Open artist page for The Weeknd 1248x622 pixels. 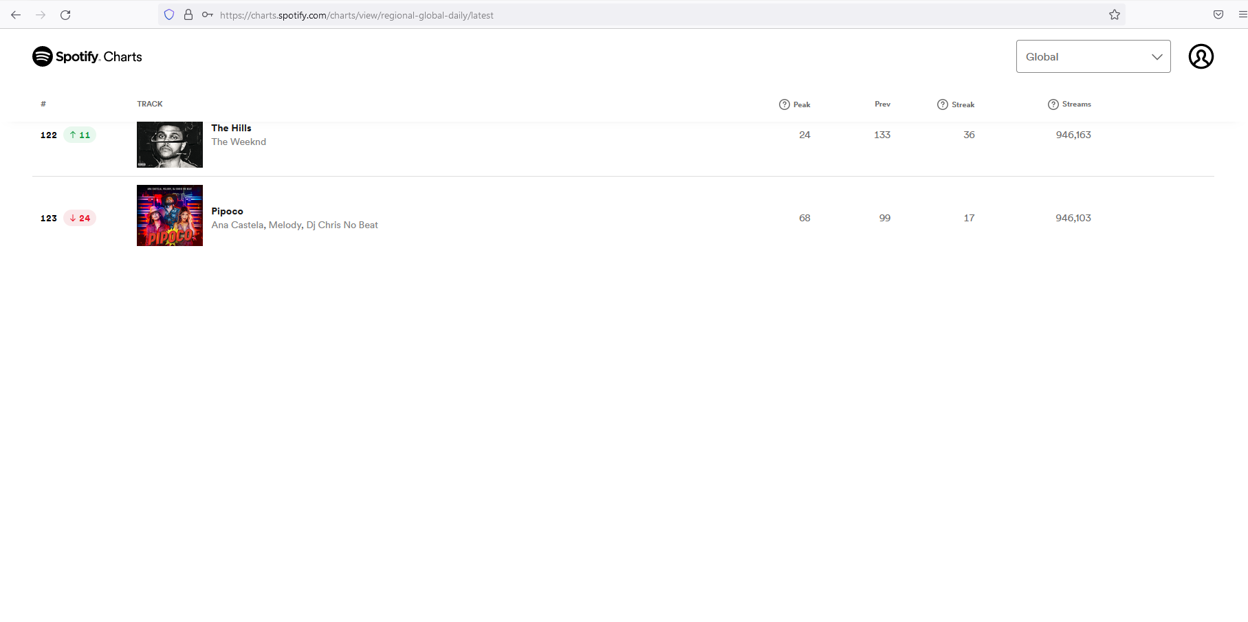click(x=239, y=142)
